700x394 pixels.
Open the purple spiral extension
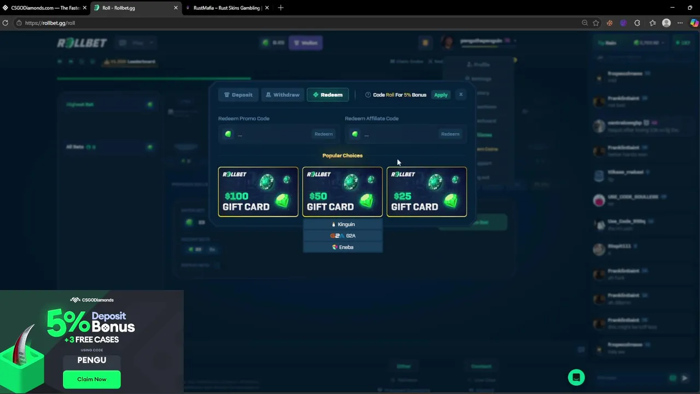[x=623, y=23]
